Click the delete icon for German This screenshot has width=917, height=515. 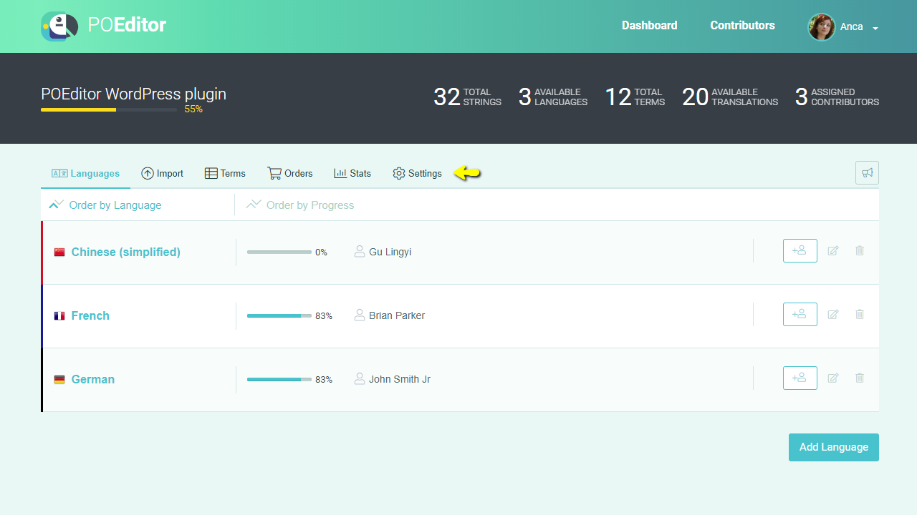(x=860, y=378)
